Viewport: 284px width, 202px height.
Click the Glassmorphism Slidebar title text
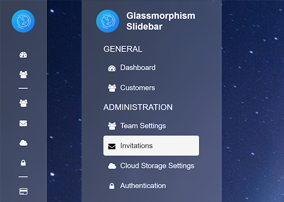click(161, 21)
